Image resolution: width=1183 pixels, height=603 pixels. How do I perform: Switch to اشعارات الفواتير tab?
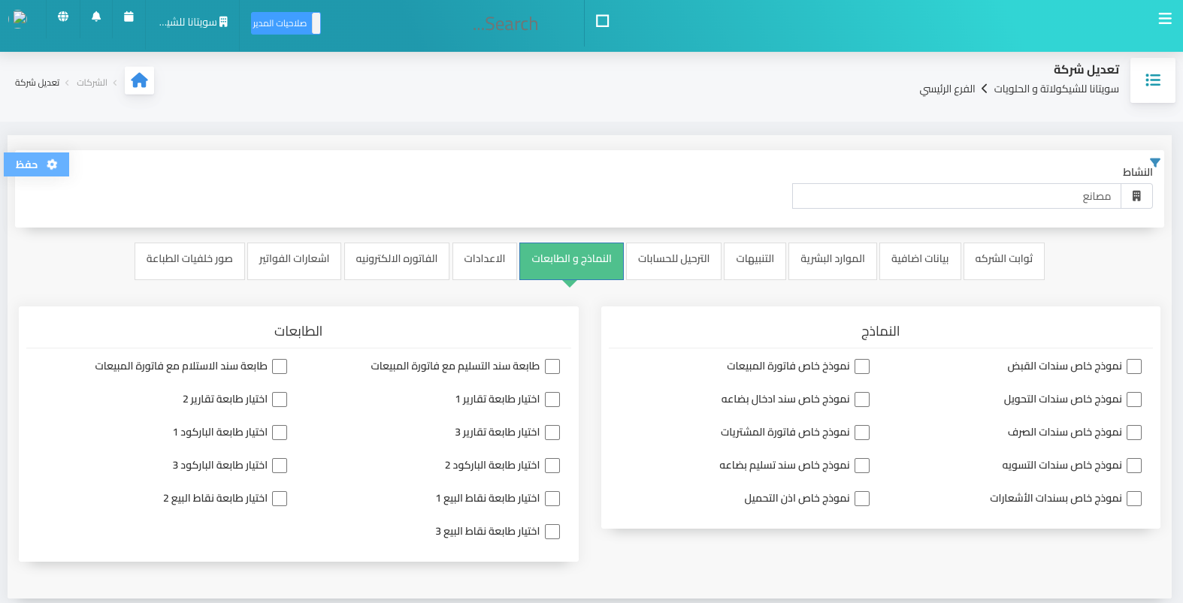(x=294, y=261)
